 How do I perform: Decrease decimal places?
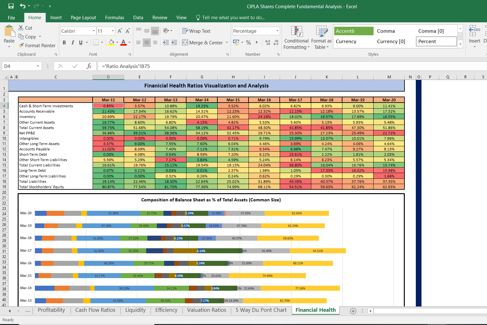tap(276, 42)
